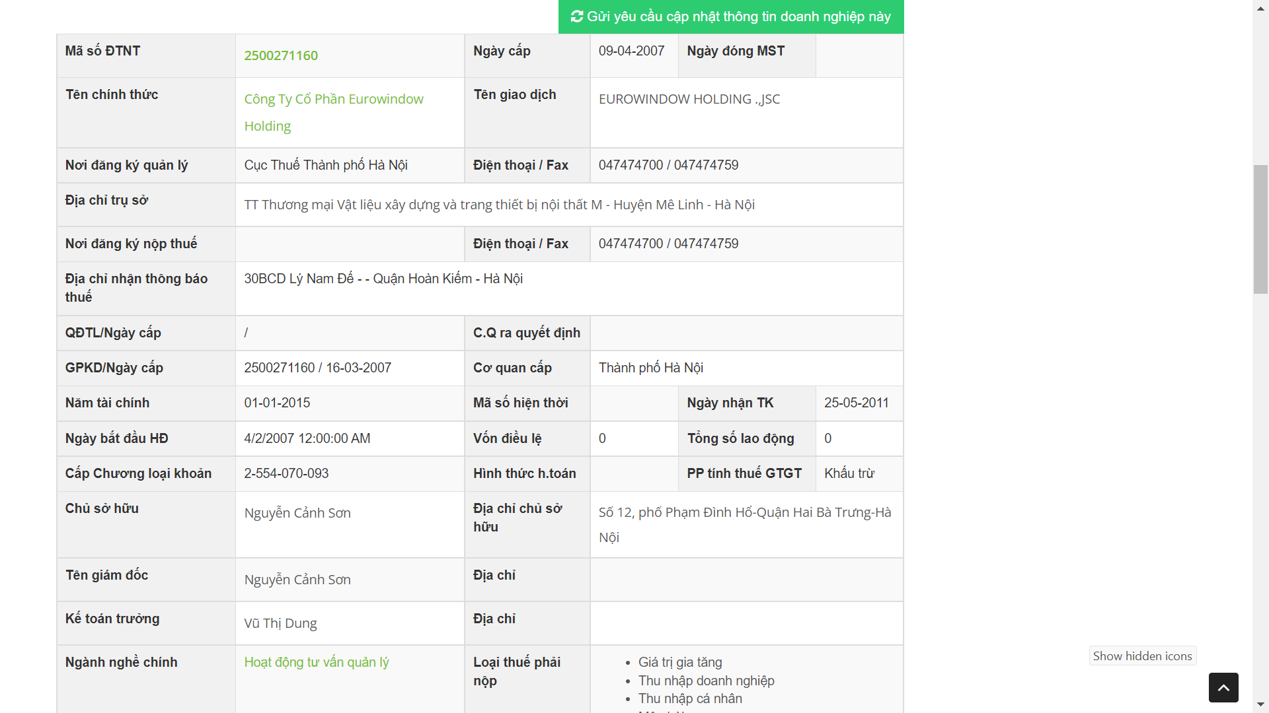Select Thu nhập cá nhân tax item
Viewport: 1269px width, 713px height.
690,698
